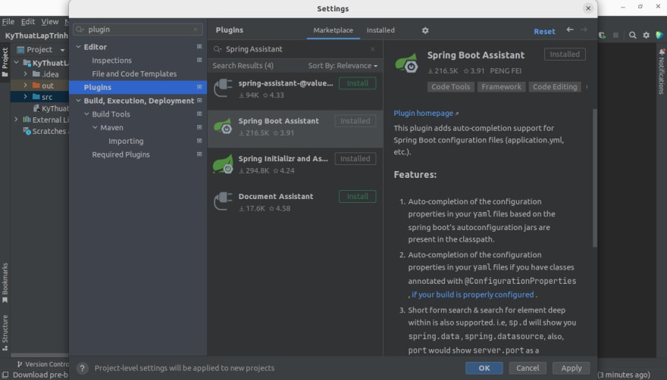Select the Framework tag
The height and width of the screenshot is (380, 667).
coord(501,87)
